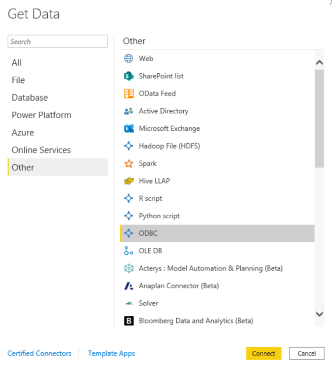Show All connectors category

click(x=17, y=63)
